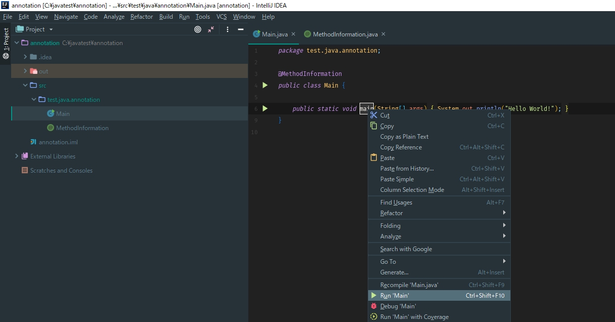This screenshot has height=322, width=615.
Task: Collapse the annotation root folder arrow
Action: coord(17,43)
